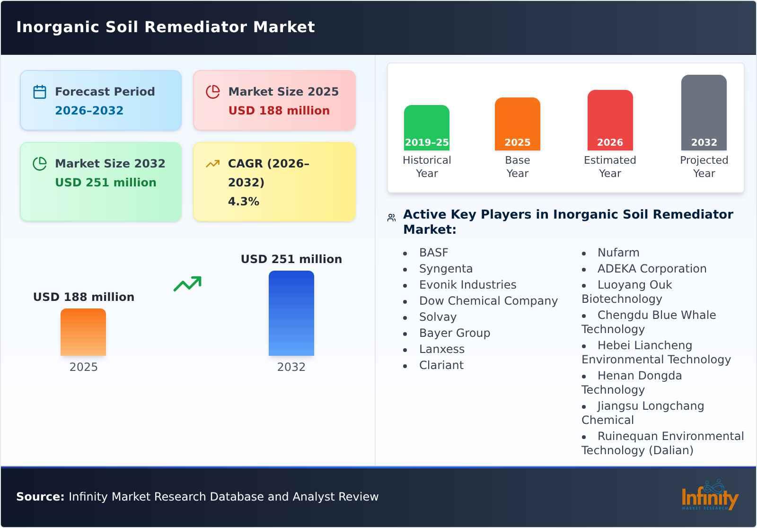
Task: Click the orange 2025 market bar
Action: [83, 332]
